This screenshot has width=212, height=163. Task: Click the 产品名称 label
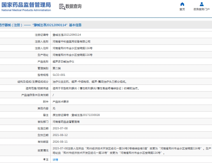(x=43, y=62)
